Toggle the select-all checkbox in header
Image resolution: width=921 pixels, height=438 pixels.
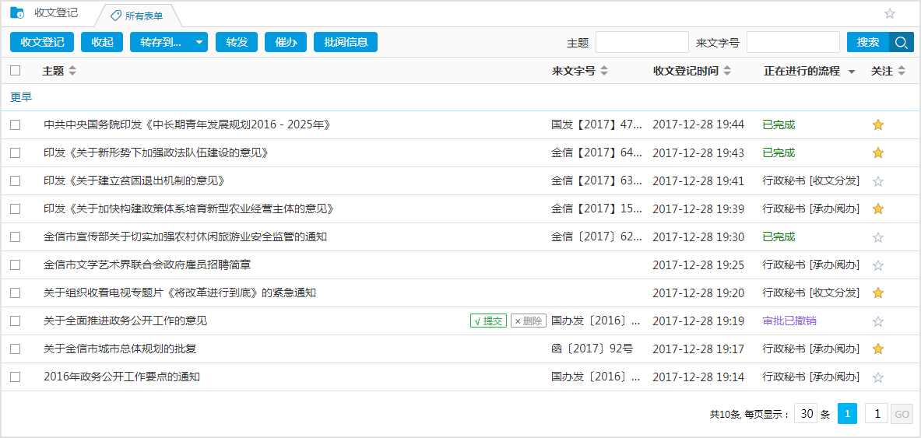[16, 71]
